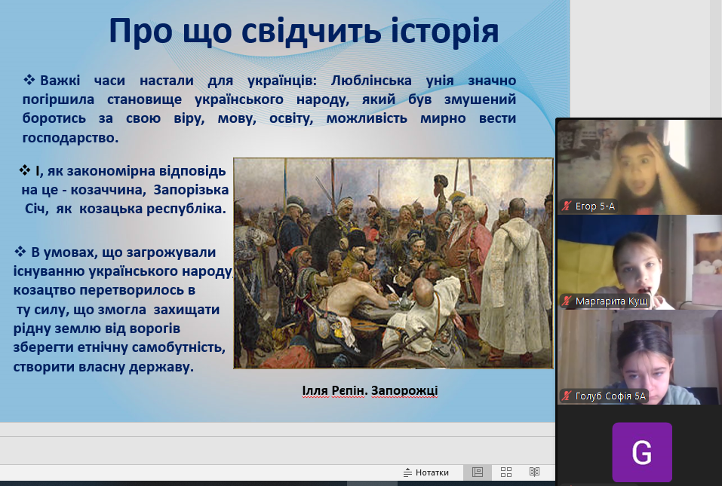The width and height of the screenshot is (722, 486).
Task: Open the Нотатки (notes) pane button
Action: click(426, 472)
